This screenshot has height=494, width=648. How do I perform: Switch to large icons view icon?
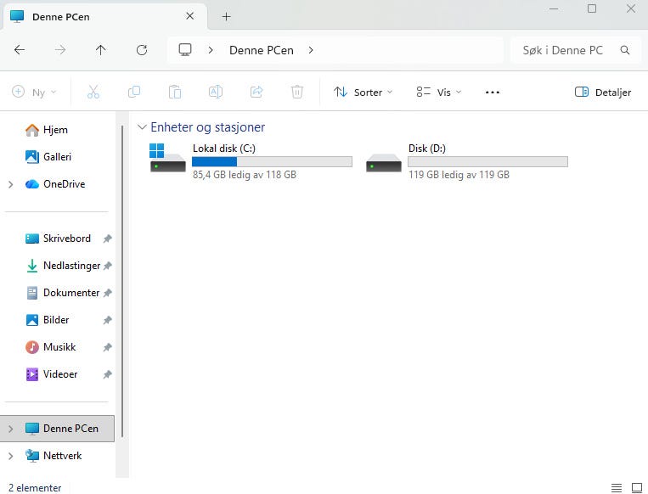click(637, 488)
